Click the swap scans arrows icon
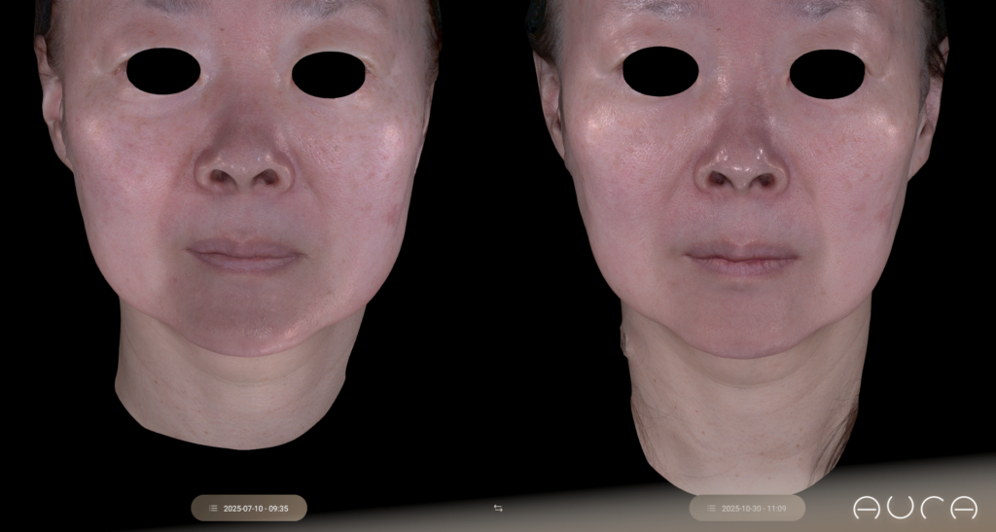The width and height of the screenshot is (996, 532). tap(498, 508)
